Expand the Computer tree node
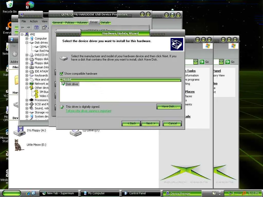Viewport: 263px width, 197px height. (27, 38)
